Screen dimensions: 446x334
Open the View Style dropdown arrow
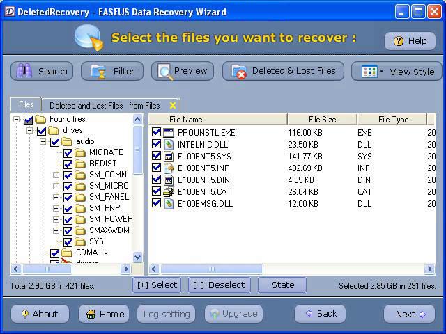coord(382,72)
